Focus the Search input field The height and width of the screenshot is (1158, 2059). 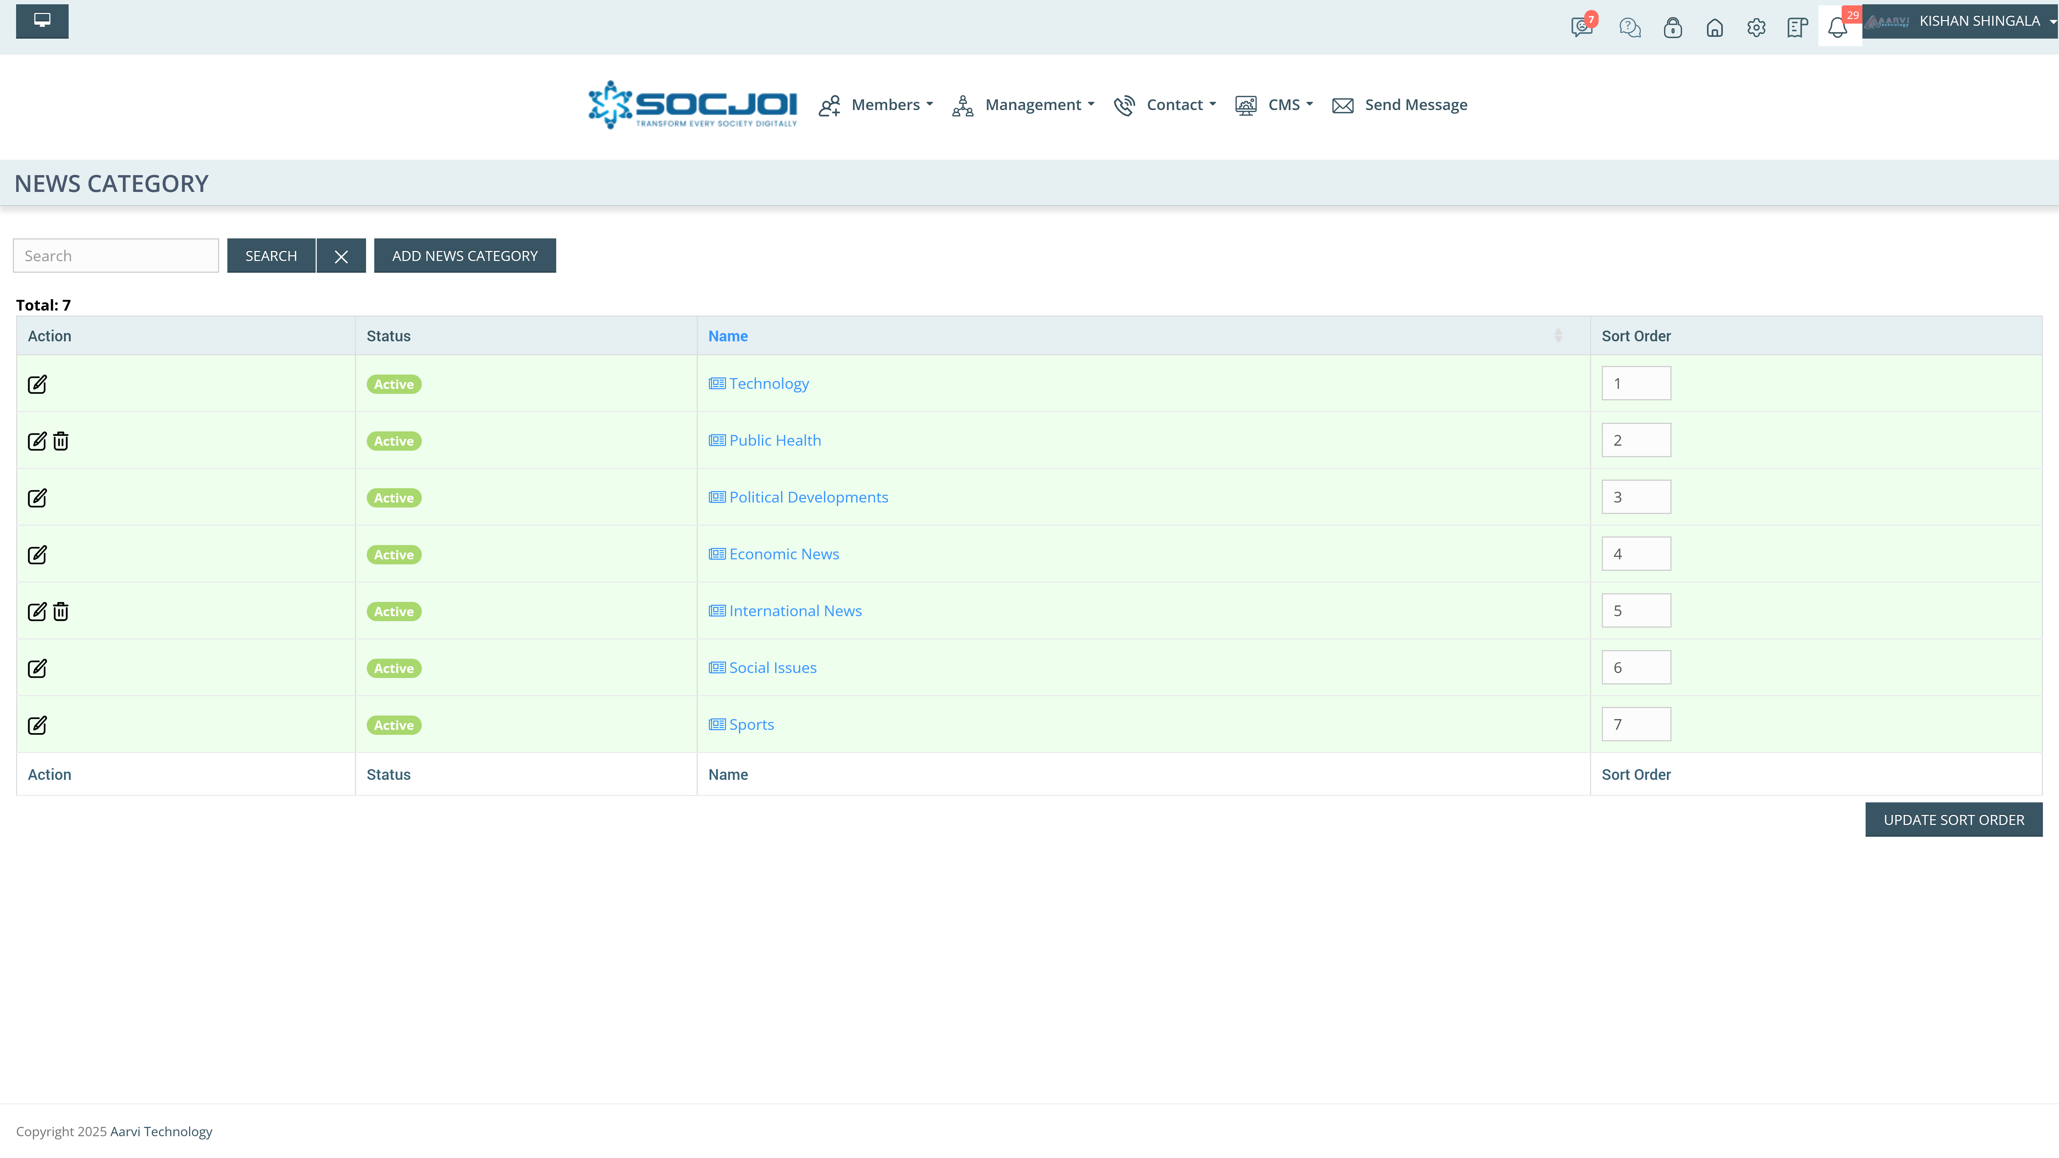pyautogui.click(x=116, y=256)
